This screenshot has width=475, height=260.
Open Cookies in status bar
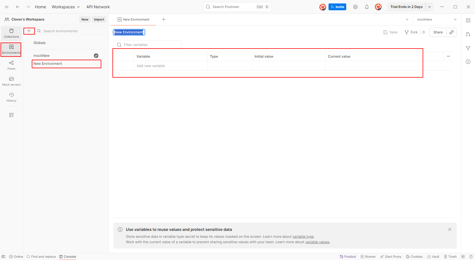point(414,257)
